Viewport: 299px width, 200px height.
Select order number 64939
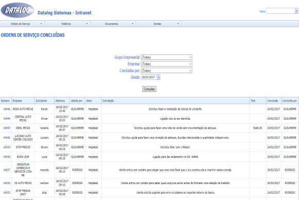pyautogui.click(x=7, y=147)
